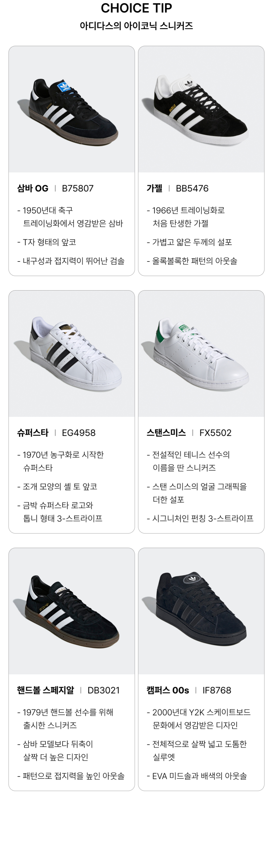The width and height of the screenshot is (273, 865).
Task: Click model code B75807
Action: pyautogui.click(x=77, y=188)
